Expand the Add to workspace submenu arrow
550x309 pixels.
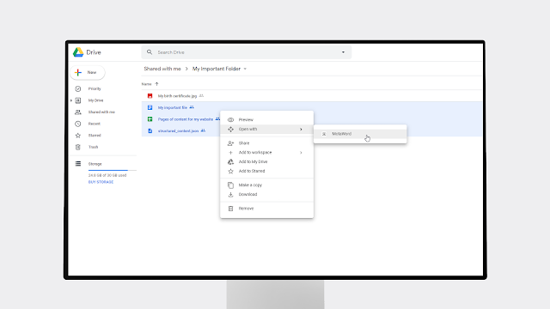click(x=301, y=153)
